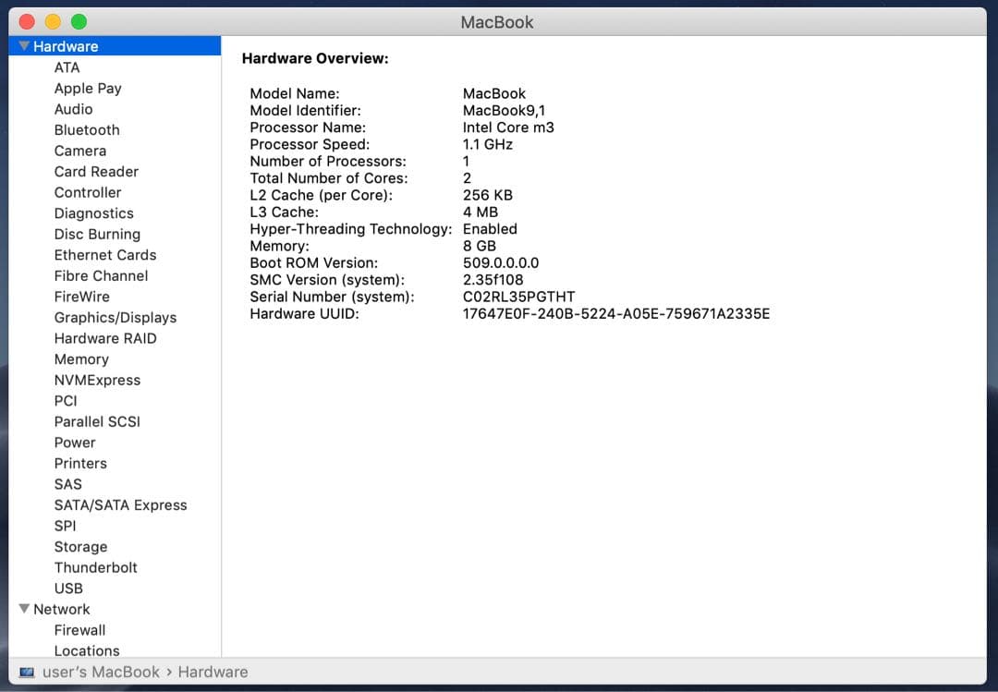This screenshot has height=692, width=998.
Task: Click the Hardware UUID value text
Action: pyautogui.click(x=615, y=314)
